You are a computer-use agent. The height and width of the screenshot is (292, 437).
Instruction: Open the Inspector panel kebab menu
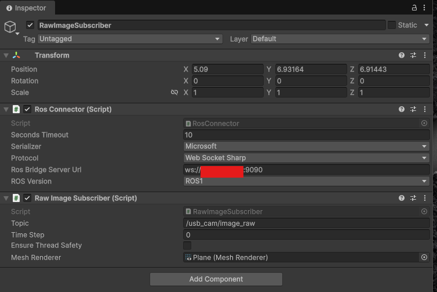point(426,8)
